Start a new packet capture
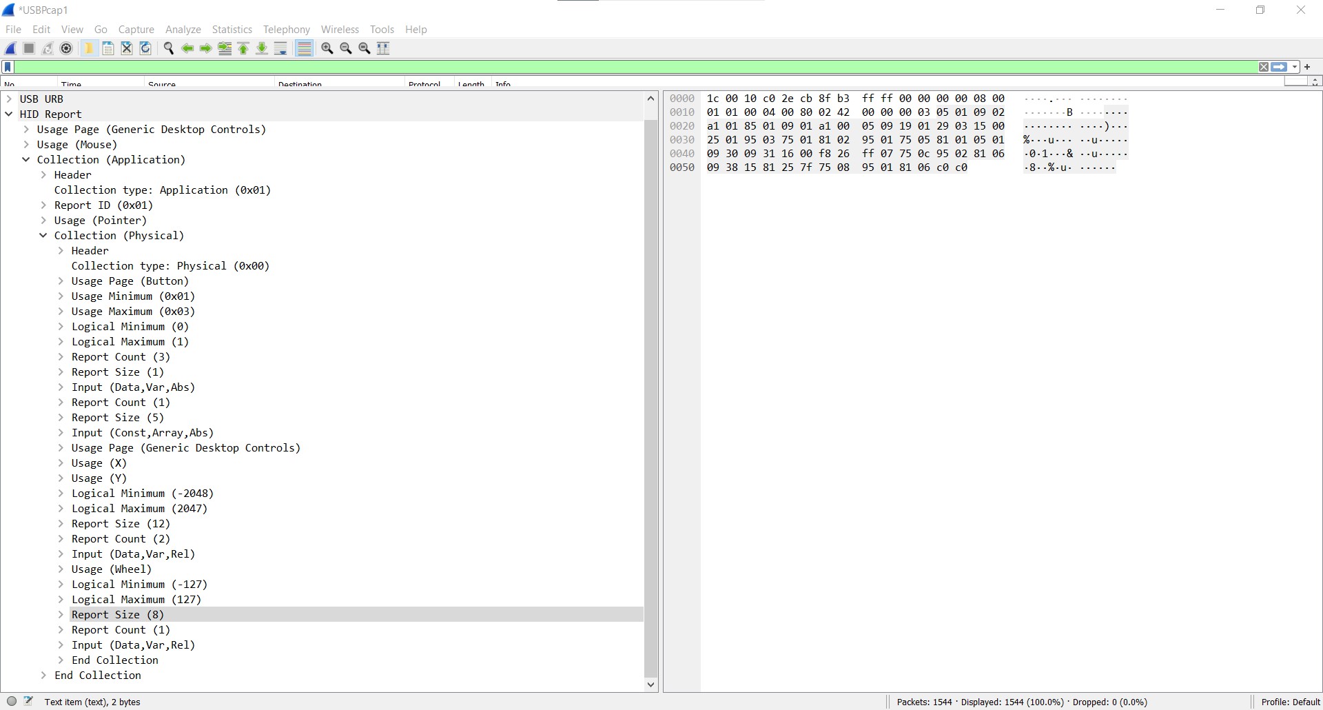 coord(11,48)
